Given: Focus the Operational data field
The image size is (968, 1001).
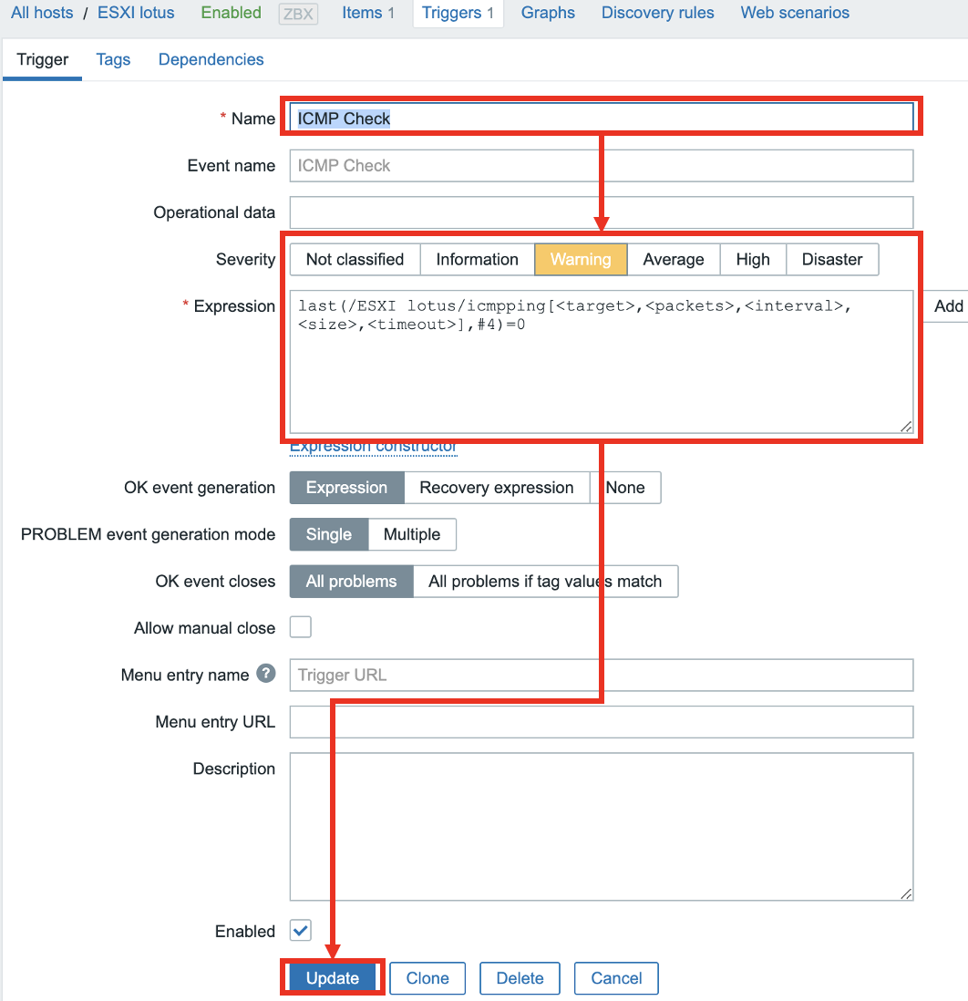Looking at the screenshot, I should click(601, 212).
